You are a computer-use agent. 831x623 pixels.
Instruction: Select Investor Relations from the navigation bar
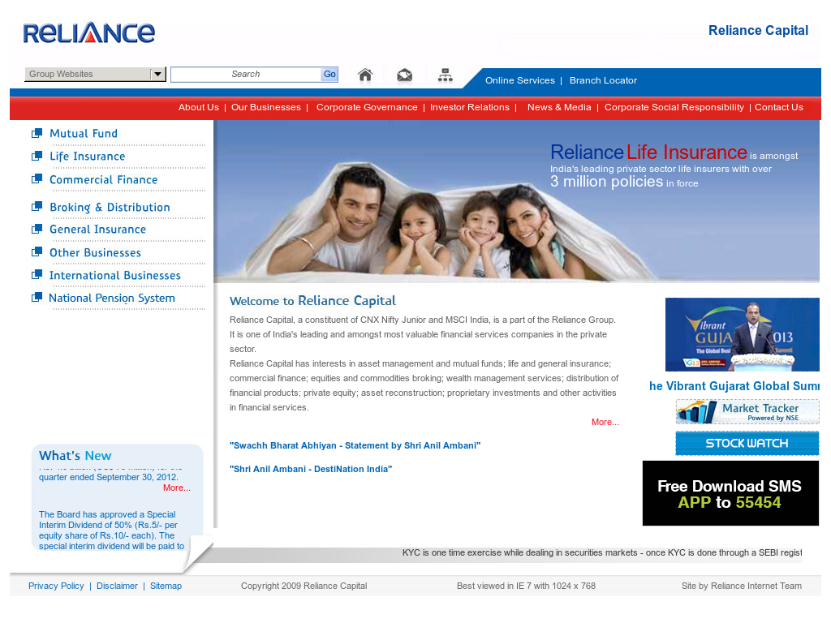click(x=471, y=106)
